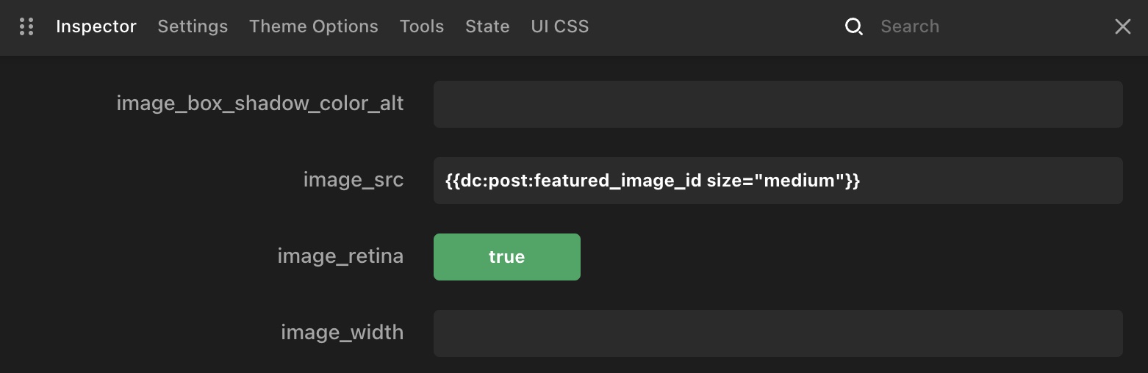Image resolution: width=1148 pixels, height=373 pixels.
Task: Click the image_box_shadow_color_alt value field
Action: click(778, 104)
